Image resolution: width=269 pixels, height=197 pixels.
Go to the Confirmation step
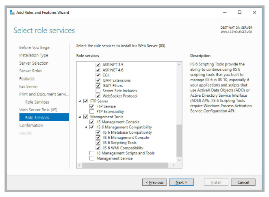(x=31, y=126)
